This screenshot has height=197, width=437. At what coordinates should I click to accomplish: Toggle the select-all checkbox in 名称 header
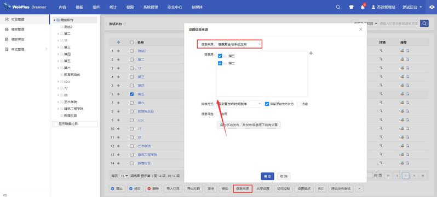132,42
